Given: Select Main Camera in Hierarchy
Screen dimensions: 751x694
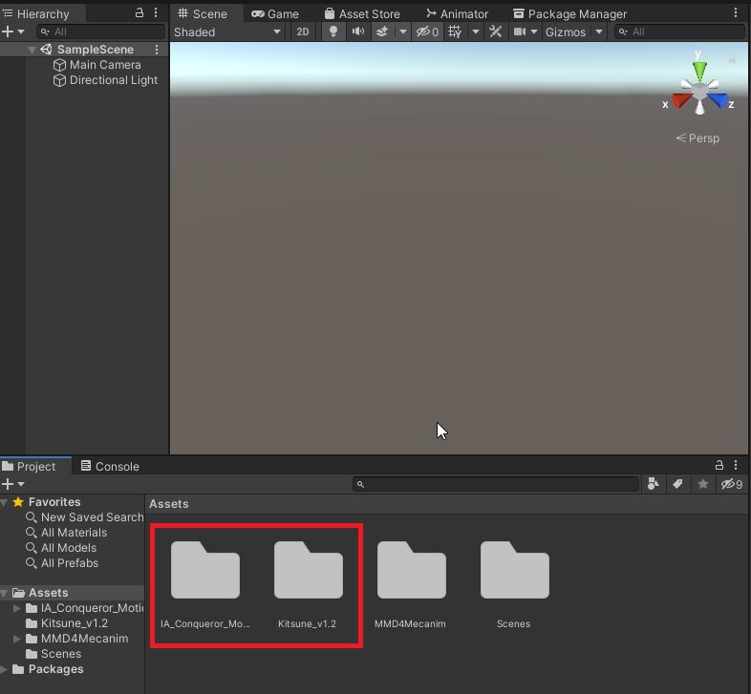Looking at the screenshot, I should [x=97, y=65].
